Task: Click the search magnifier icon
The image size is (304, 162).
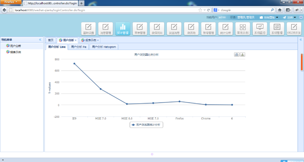Action: coord(272,10)
